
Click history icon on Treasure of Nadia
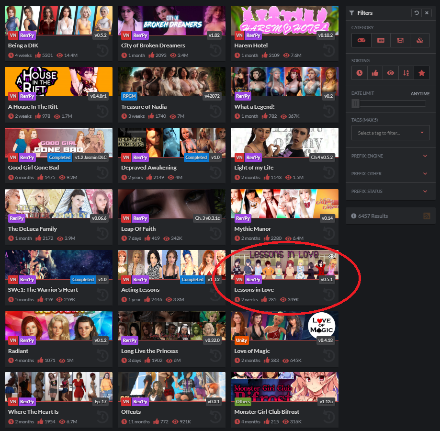point(216,112)
